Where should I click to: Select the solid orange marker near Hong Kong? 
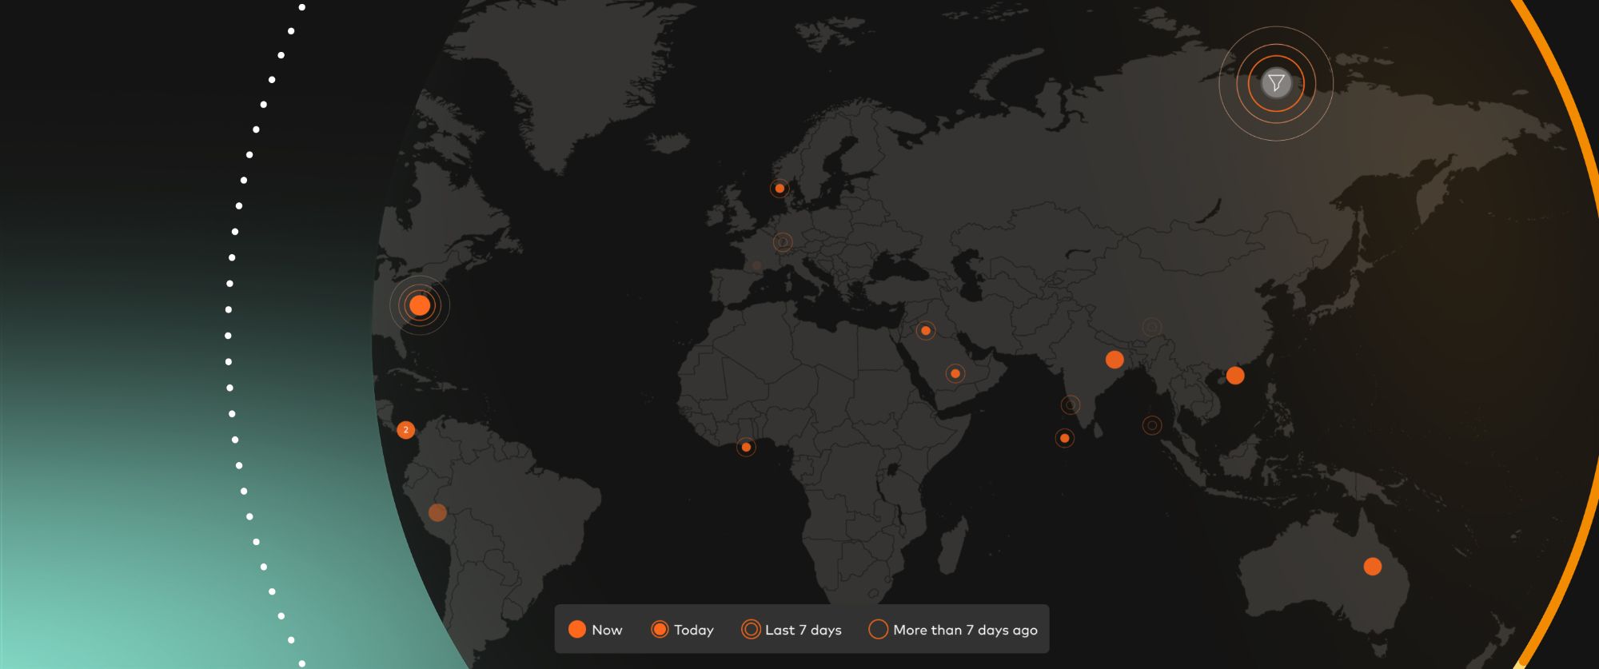click(1235, 376)
